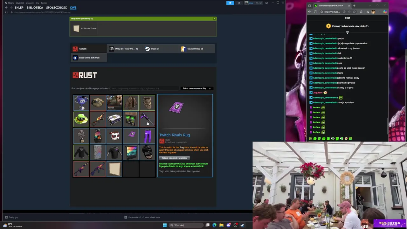Select the white kitsune mask item
The height and width of the screenshot is (229, 407).
pyautogui.click(x=114, y=135)
